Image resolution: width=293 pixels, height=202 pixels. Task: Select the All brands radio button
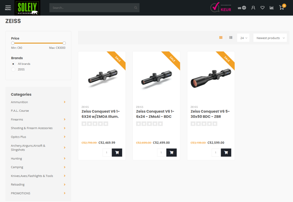[x=13, y=64]
